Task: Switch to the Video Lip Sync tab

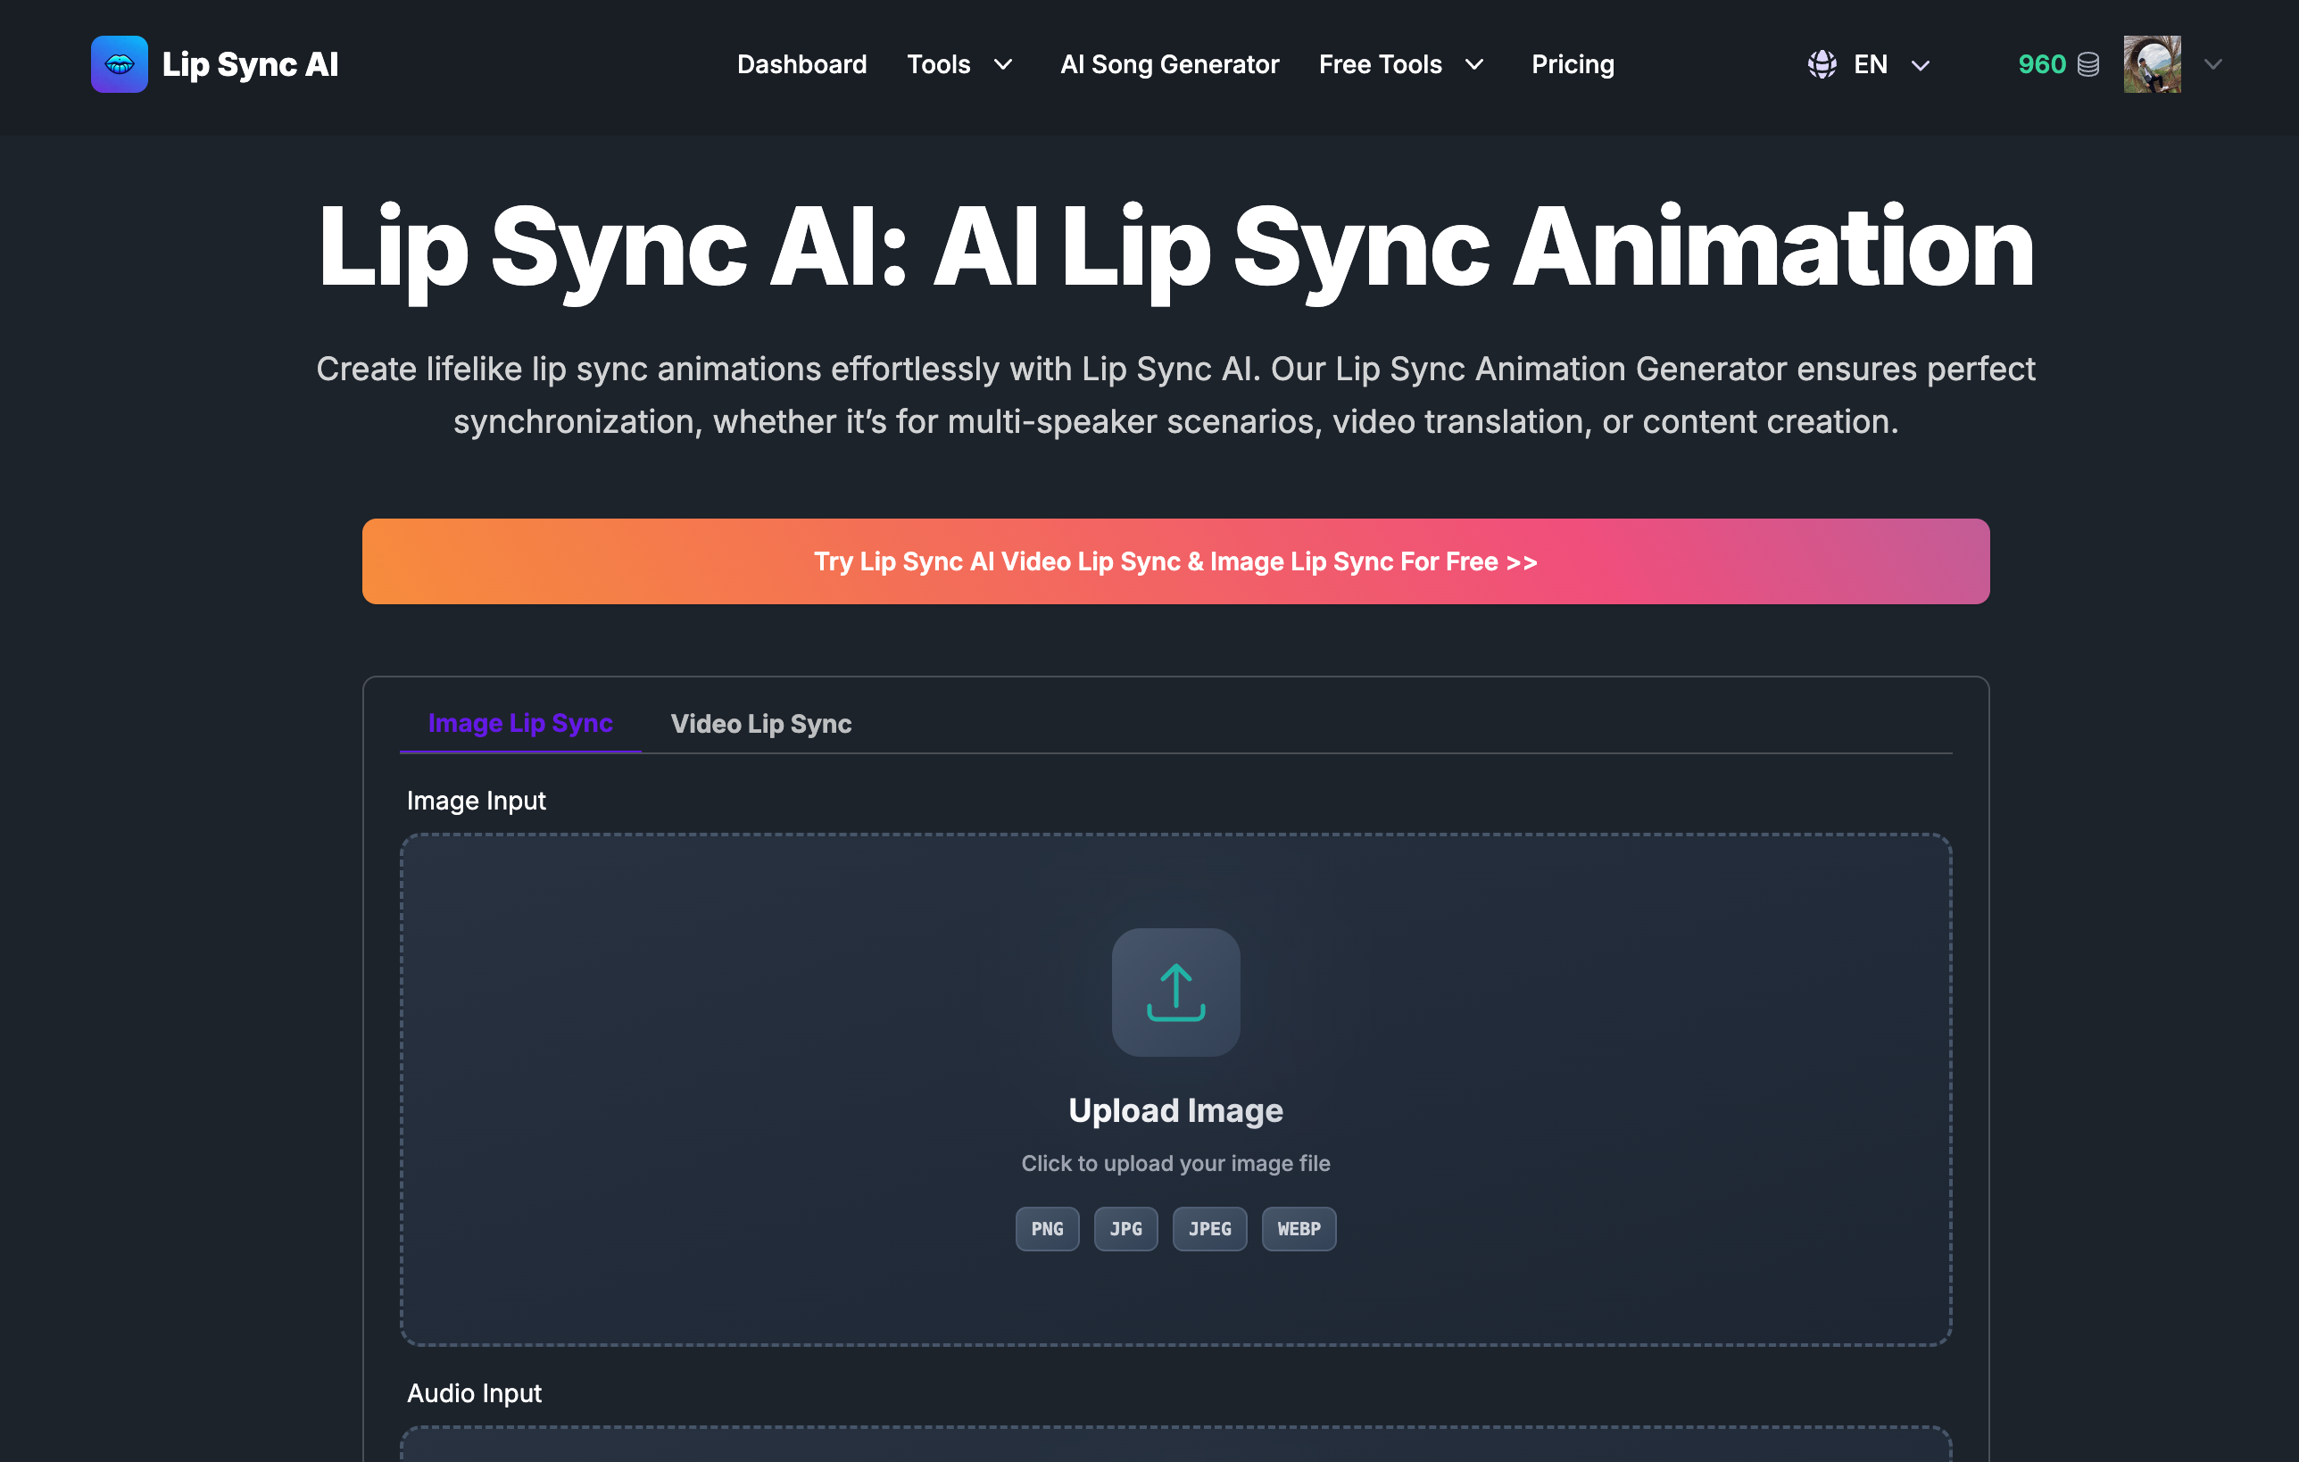Action: pos(761,723)
